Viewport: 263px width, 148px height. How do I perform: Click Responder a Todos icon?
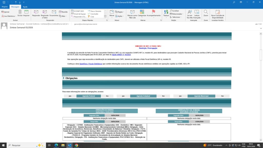(45, 13)
